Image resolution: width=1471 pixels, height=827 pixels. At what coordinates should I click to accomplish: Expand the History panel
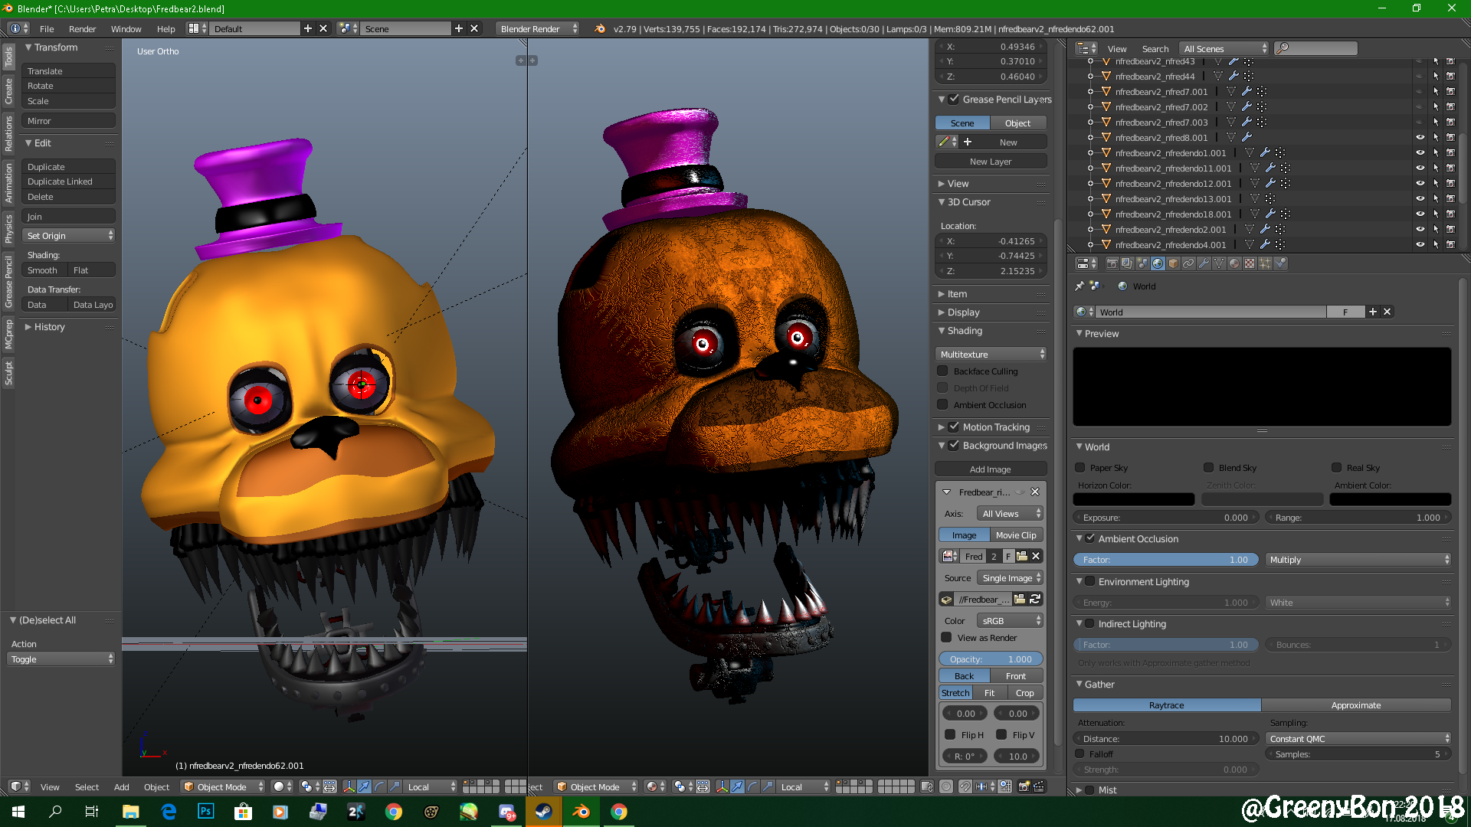pos(49,327)
